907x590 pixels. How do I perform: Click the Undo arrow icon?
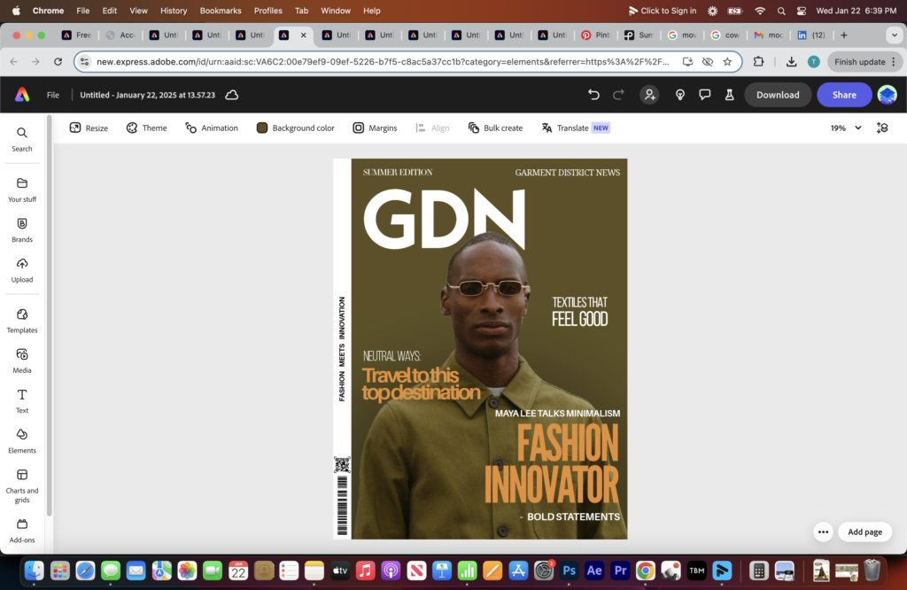[x=593, y=95]
